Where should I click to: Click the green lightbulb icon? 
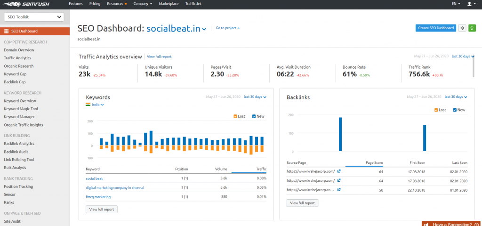(x=472, y=28)
